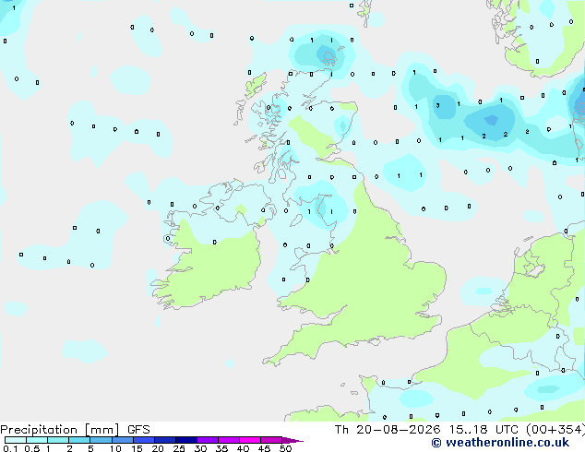Screen dimensions: 585x452
Task: Click the "30" legend scale label
Action: click(200, 448)
